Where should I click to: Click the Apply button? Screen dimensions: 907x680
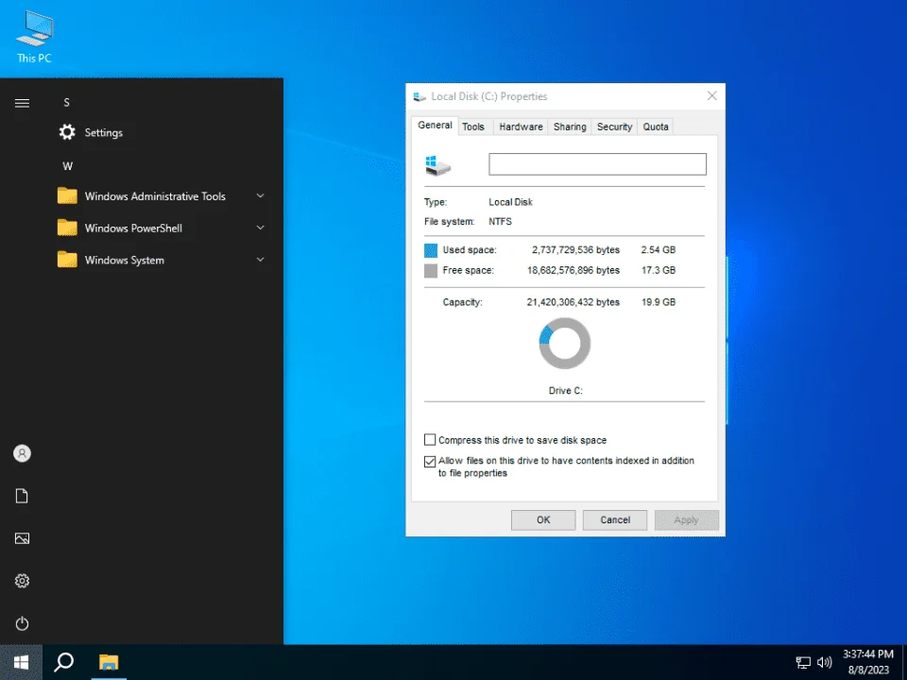pos(687,519)
